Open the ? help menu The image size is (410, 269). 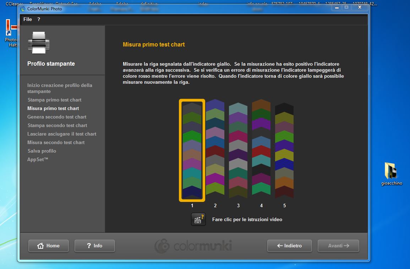click(x=39, y=20)
